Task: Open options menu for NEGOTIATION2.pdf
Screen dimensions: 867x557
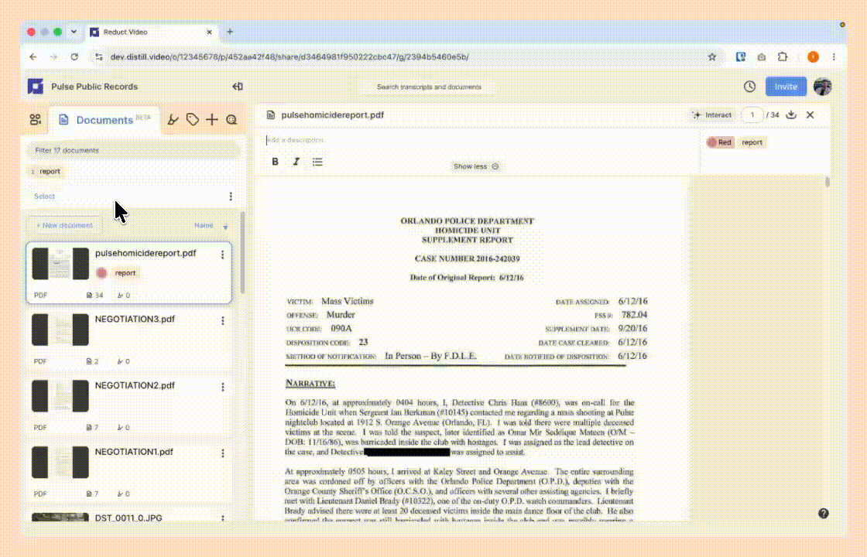Action: click(x=223, y=387)
